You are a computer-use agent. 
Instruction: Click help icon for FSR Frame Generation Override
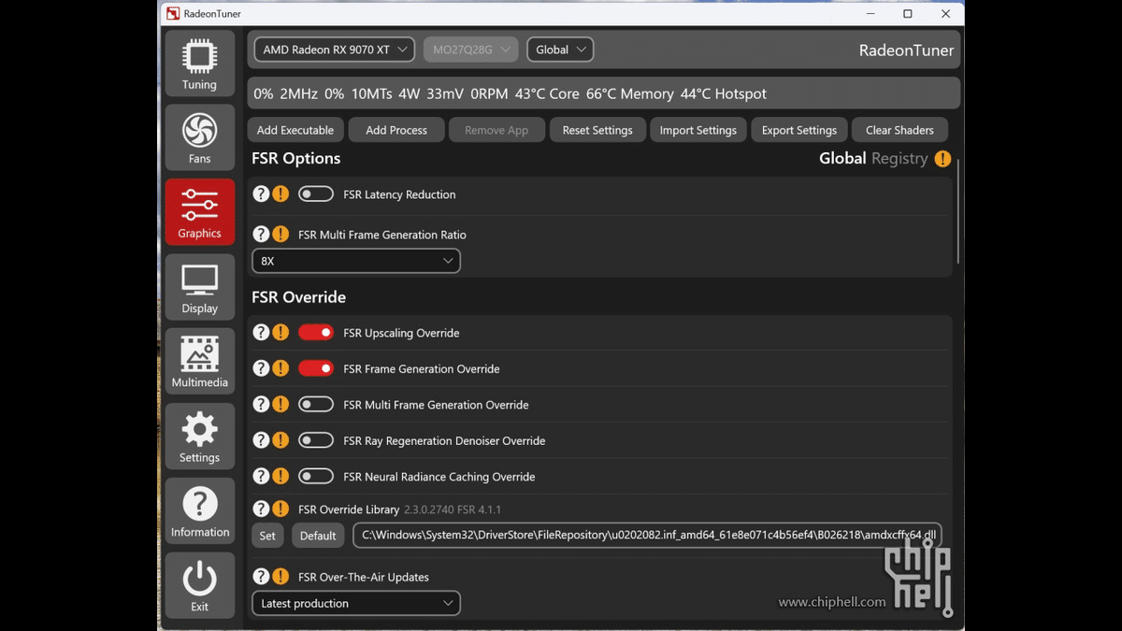point(261,368)
